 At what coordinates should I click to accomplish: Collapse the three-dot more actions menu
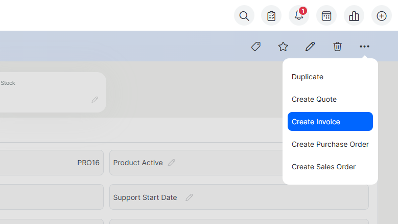[364, 47]
